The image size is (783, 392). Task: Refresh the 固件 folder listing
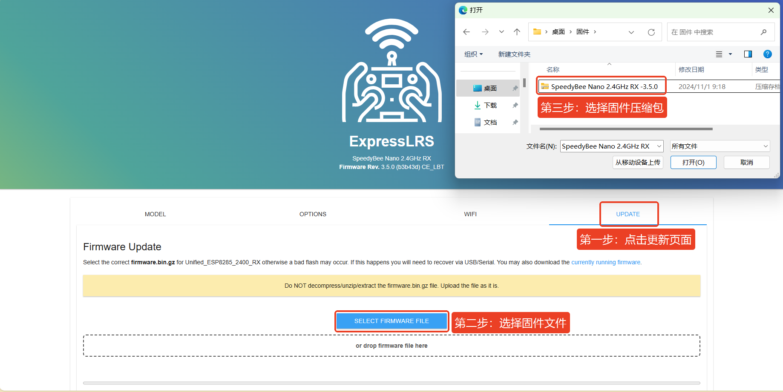(x=651, y=32)
